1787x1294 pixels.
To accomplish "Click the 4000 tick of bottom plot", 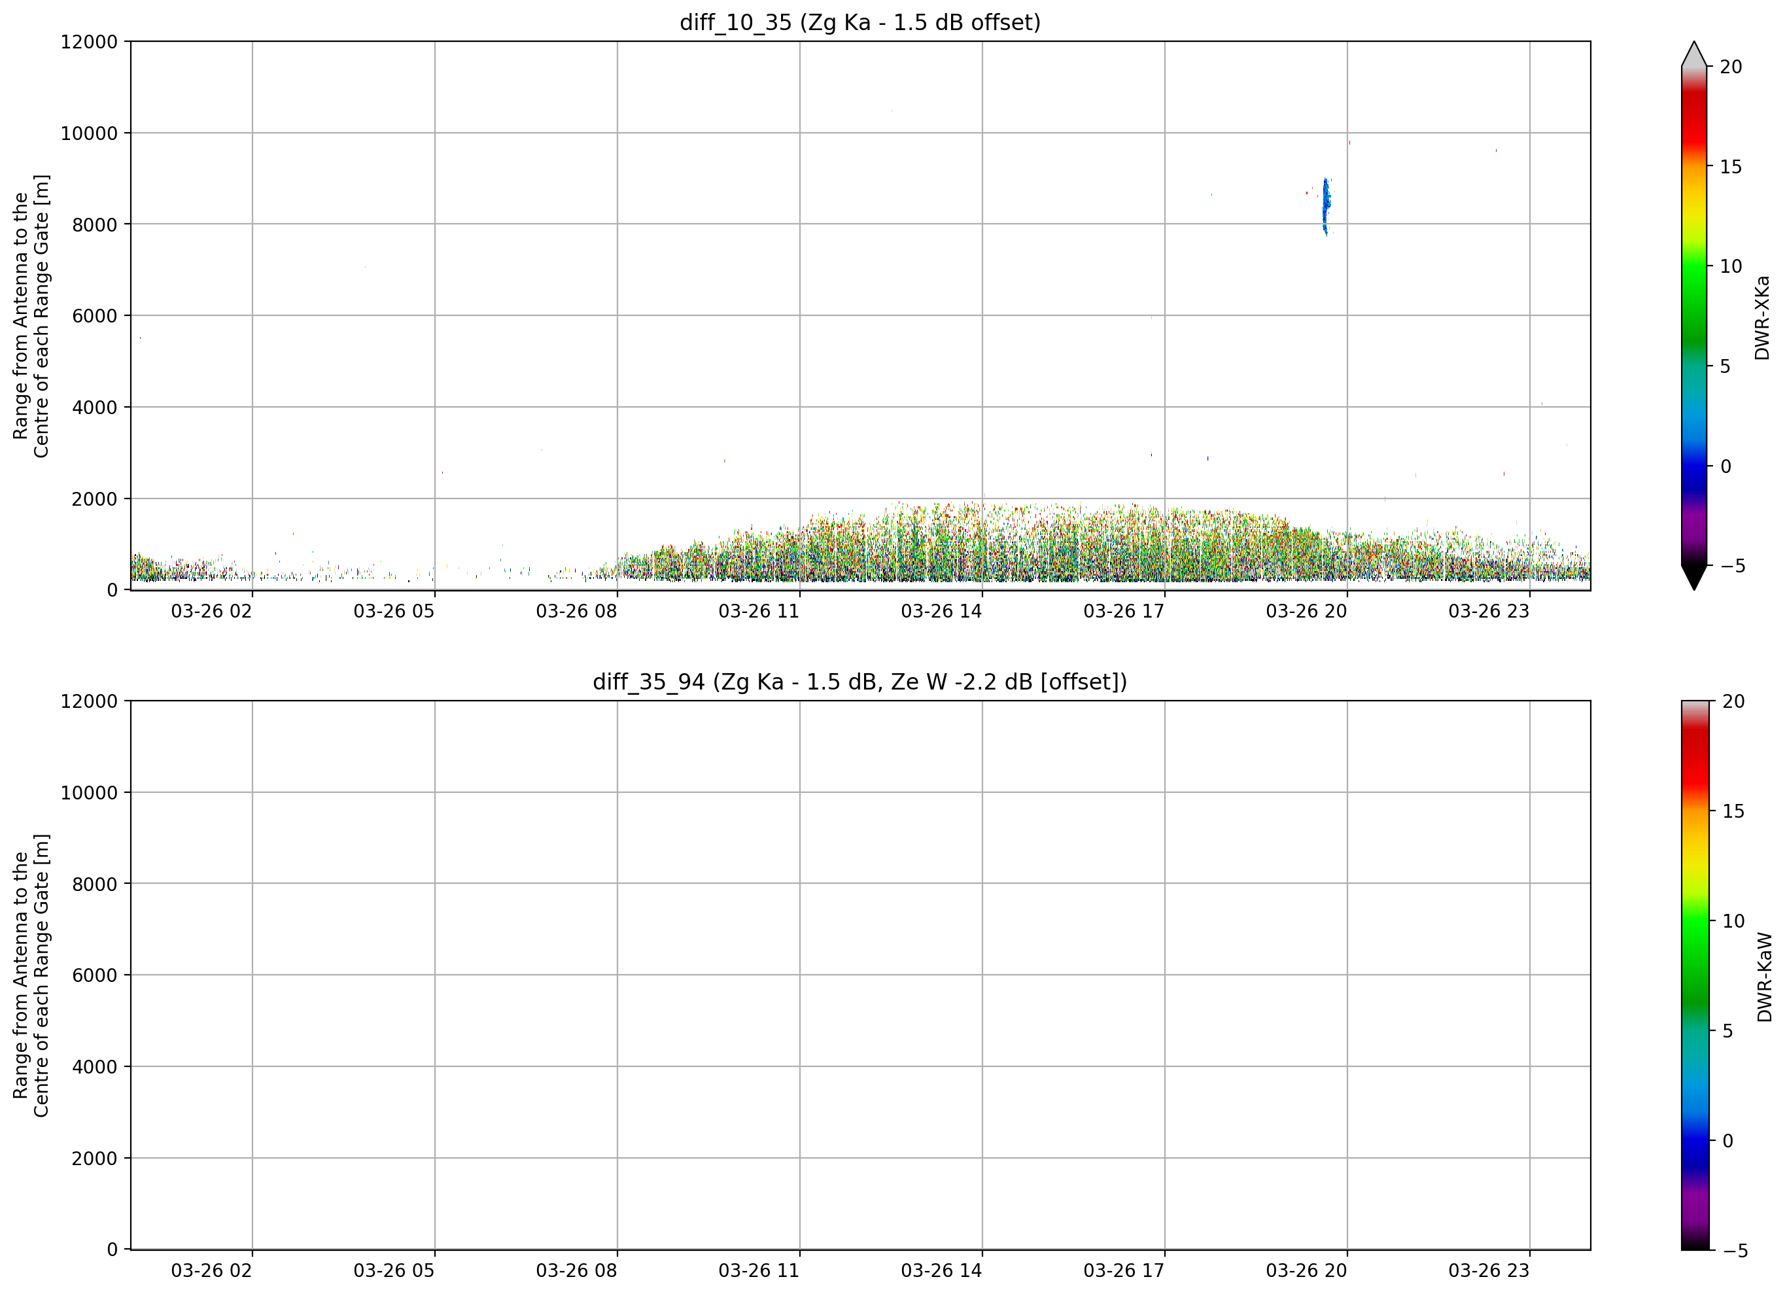I will point(95,1067).
